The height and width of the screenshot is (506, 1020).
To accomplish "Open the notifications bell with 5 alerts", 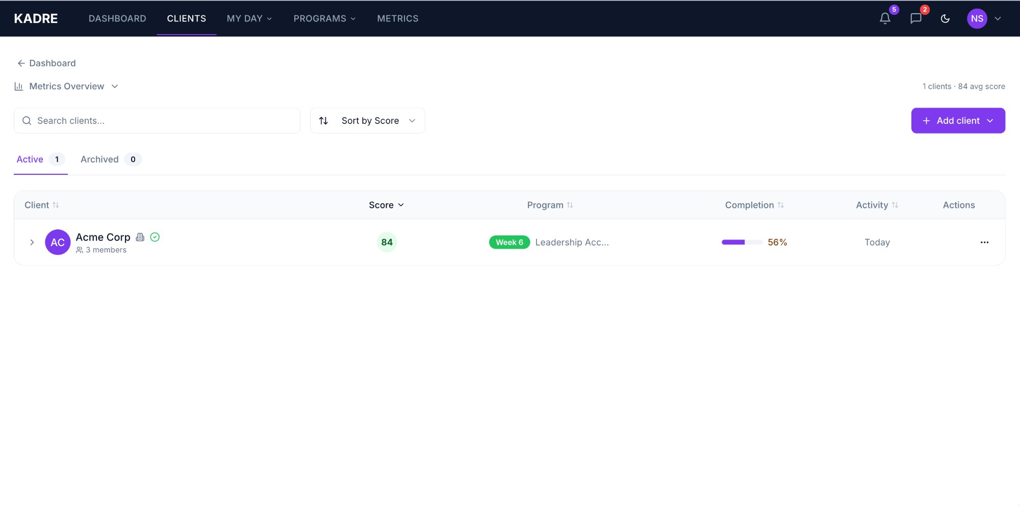I will coord(884,18).
